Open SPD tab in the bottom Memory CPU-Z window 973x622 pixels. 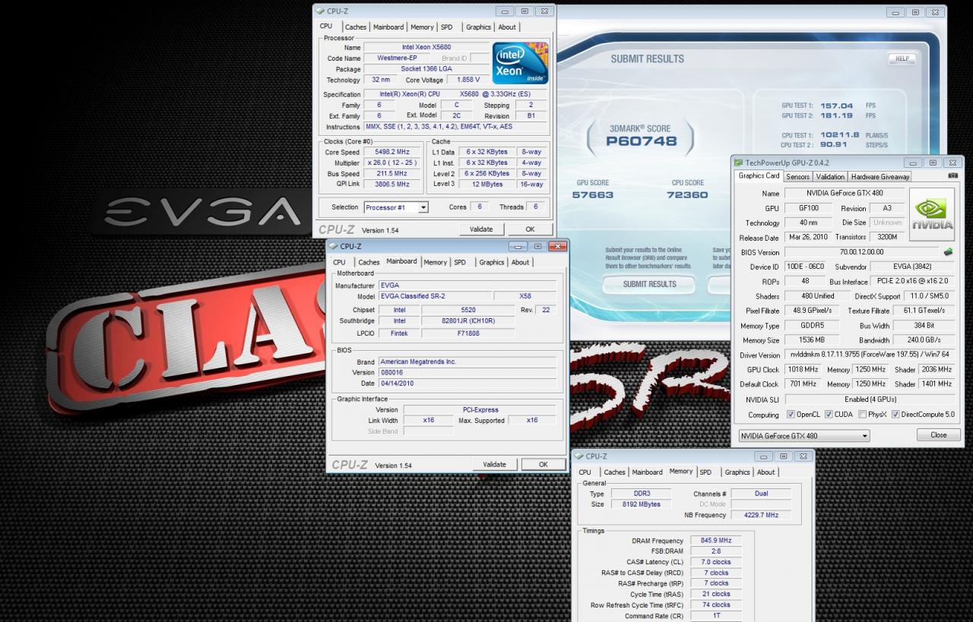[705, 472]
